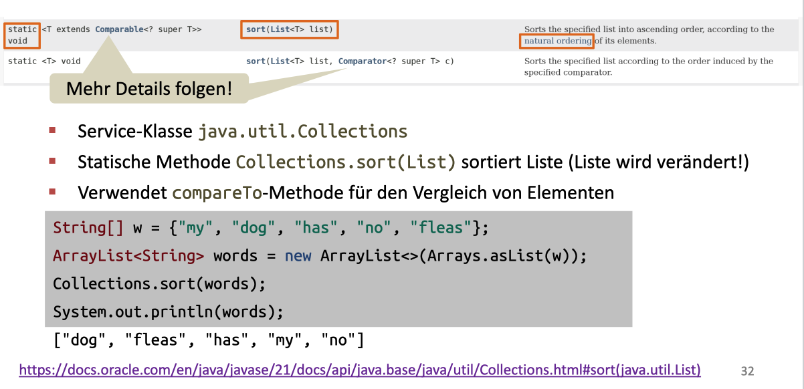Click the sort method in highlighted box
This screenshot has height=389, width=804.
click(255, 29)
